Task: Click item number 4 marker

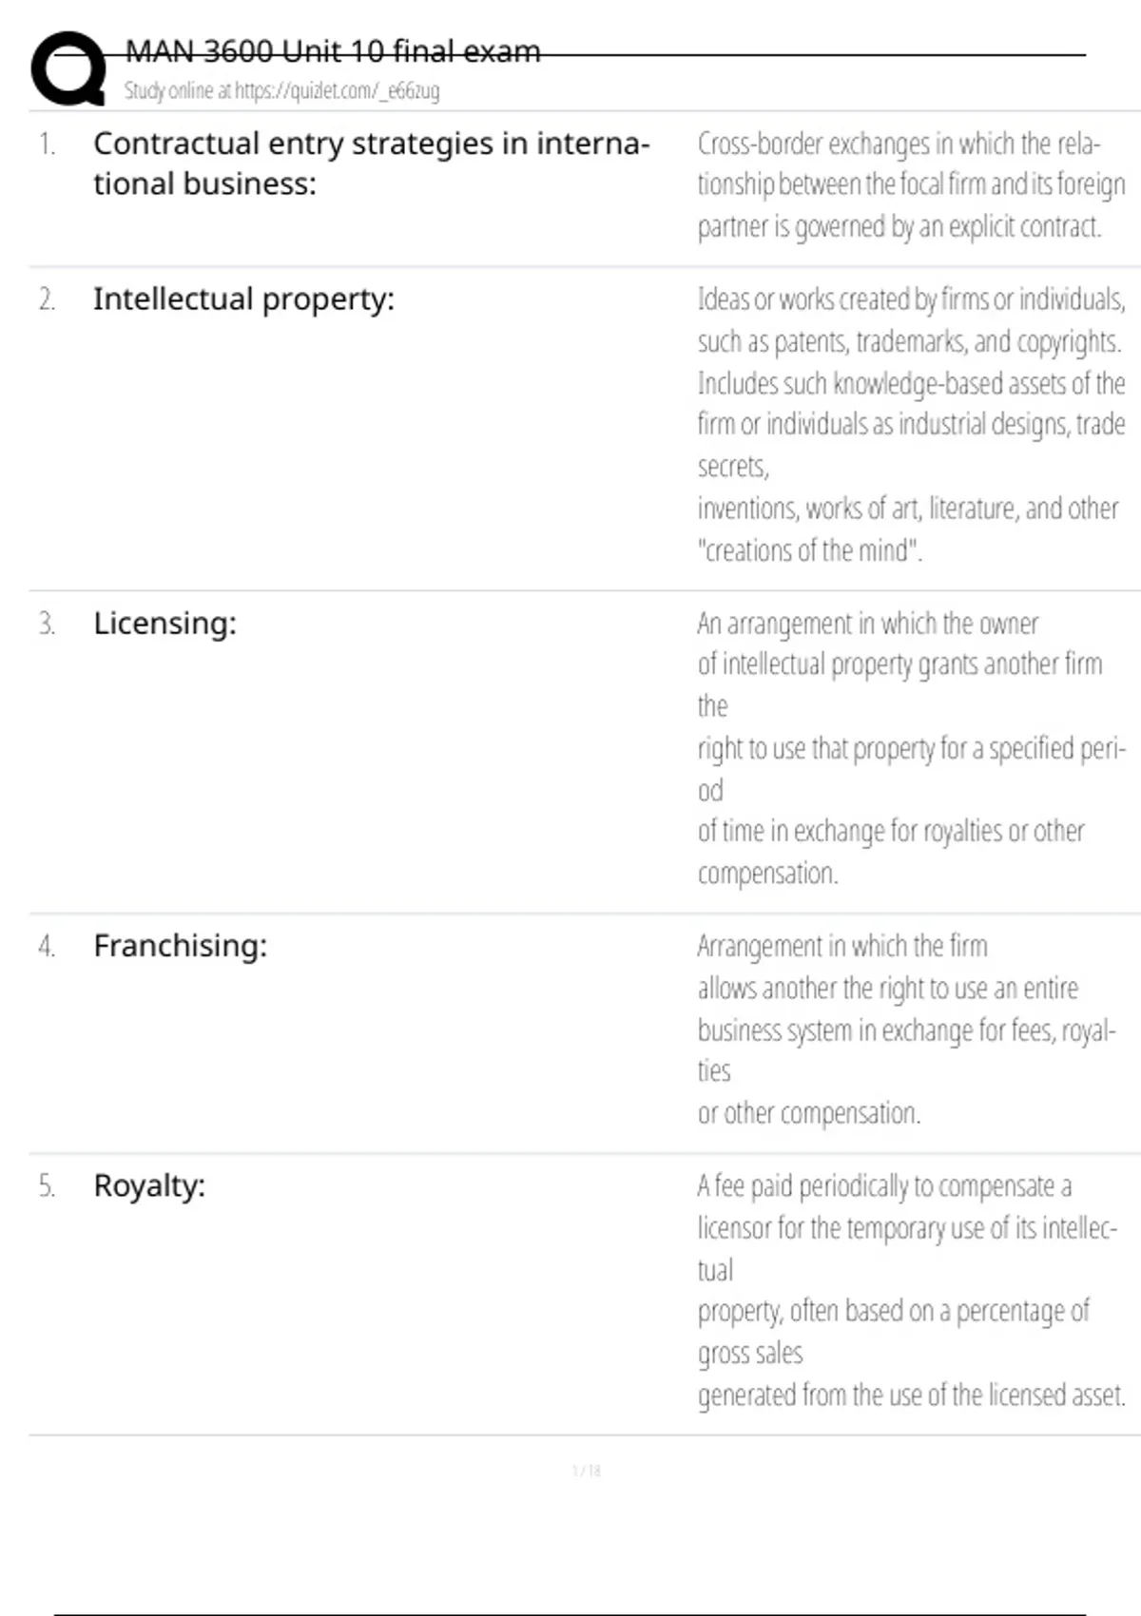Action: point(47,947)
